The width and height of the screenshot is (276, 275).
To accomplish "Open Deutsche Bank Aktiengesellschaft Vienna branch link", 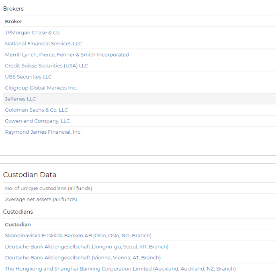I will (83, 258).
